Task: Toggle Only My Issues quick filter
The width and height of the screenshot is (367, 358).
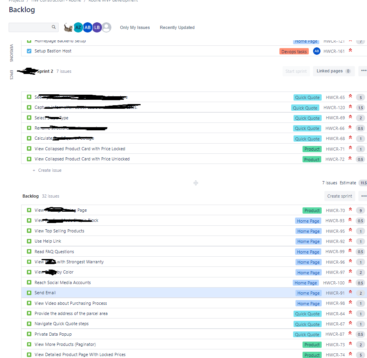Action: (x=135, y=27)
